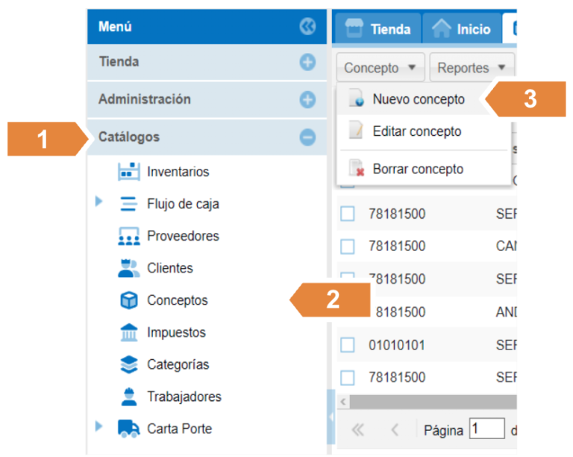Click the Carta Porte truck icon
Screen dimensions: 573x457
pyautogui.click(x=129, y=429)
